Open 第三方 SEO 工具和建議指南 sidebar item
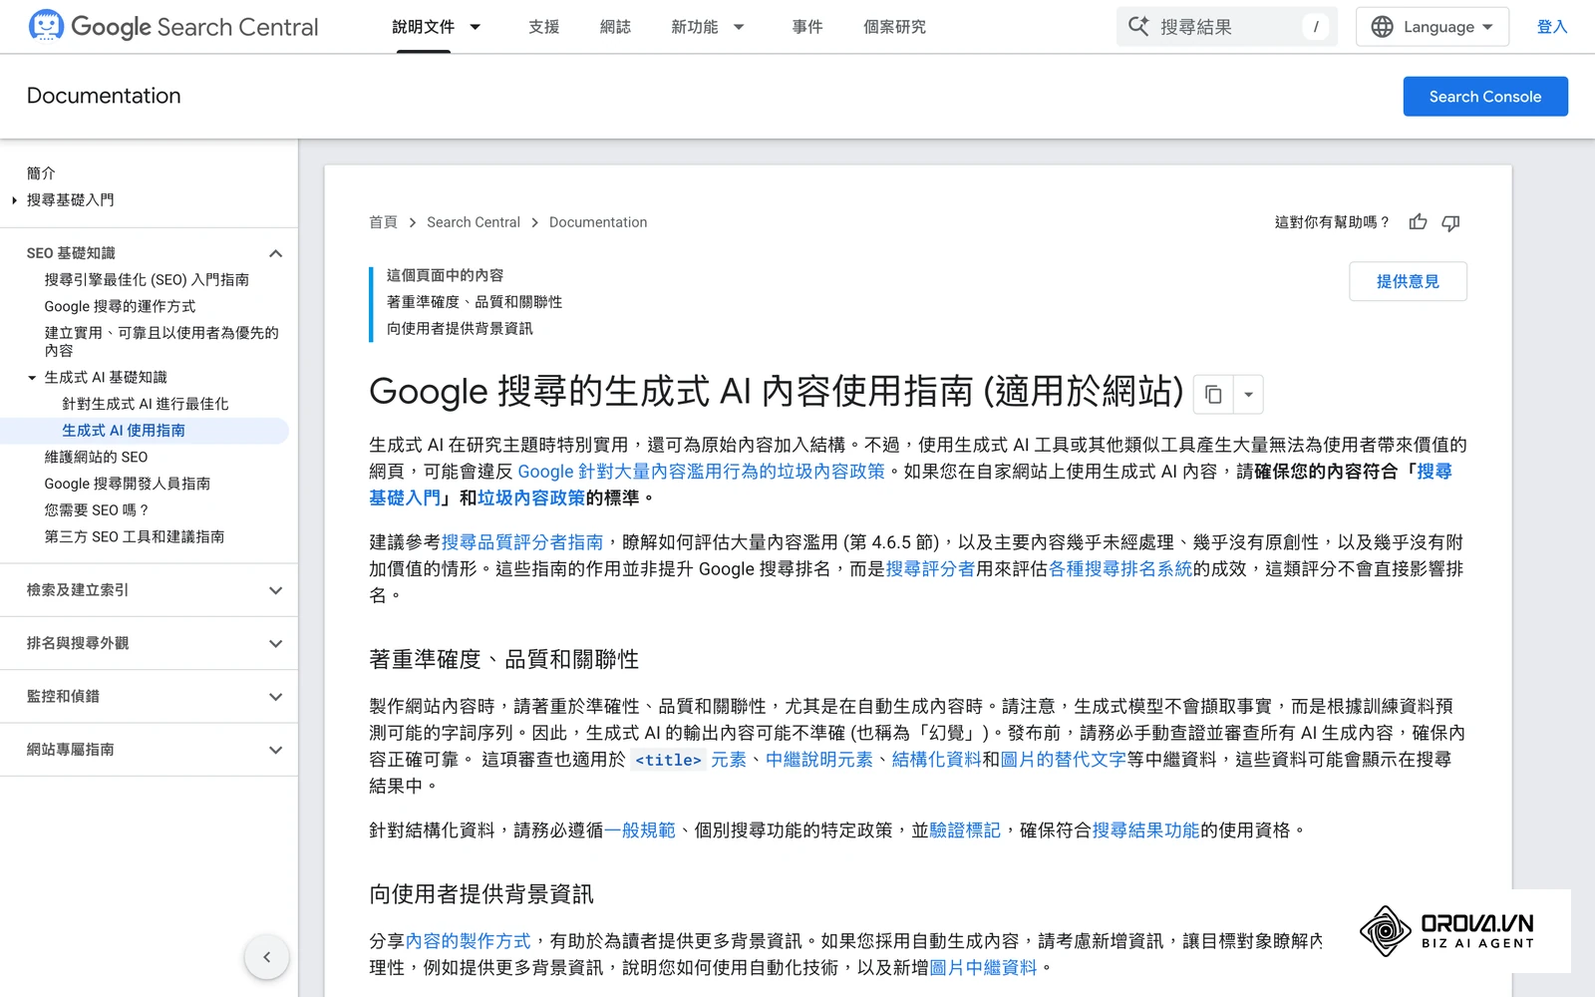The width and height of the screenshot is (1595, 997). tap(135, 536)
